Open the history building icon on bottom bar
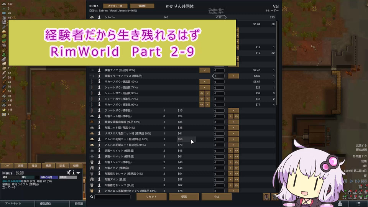The image size is (368, 207). 340,204
